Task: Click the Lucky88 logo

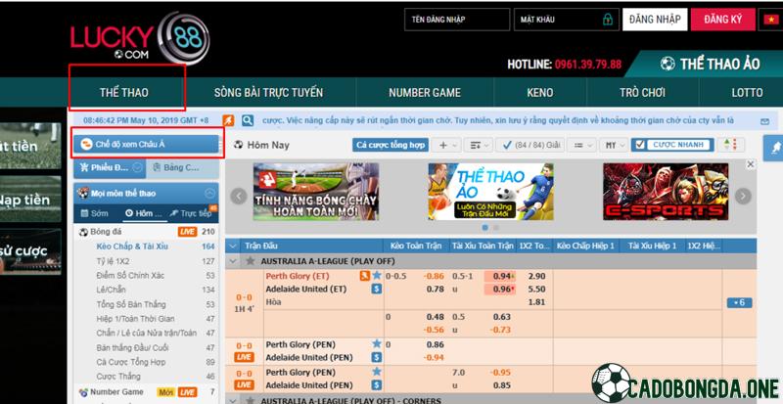Action: pos(140,38)
